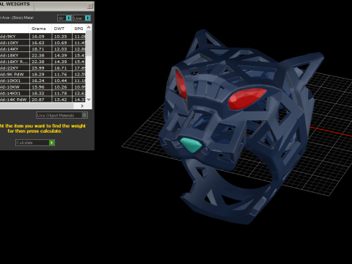Click the 10.35 DWT cell
The width and height of the screenshot is (352, 264).
point(62,37)
